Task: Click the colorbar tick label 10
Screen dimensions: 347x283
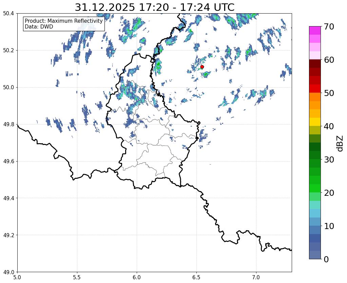Action: pyautogui.click(x=329, y=226)
